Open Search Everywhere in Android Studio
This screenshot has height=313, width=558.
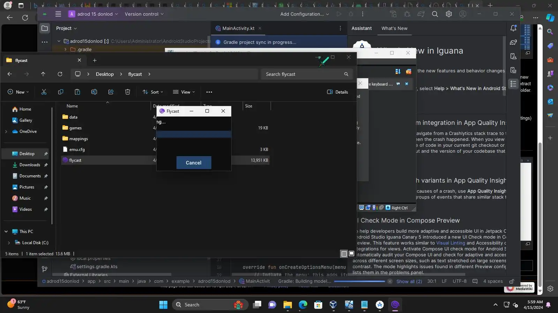click(x=435, y=14)
